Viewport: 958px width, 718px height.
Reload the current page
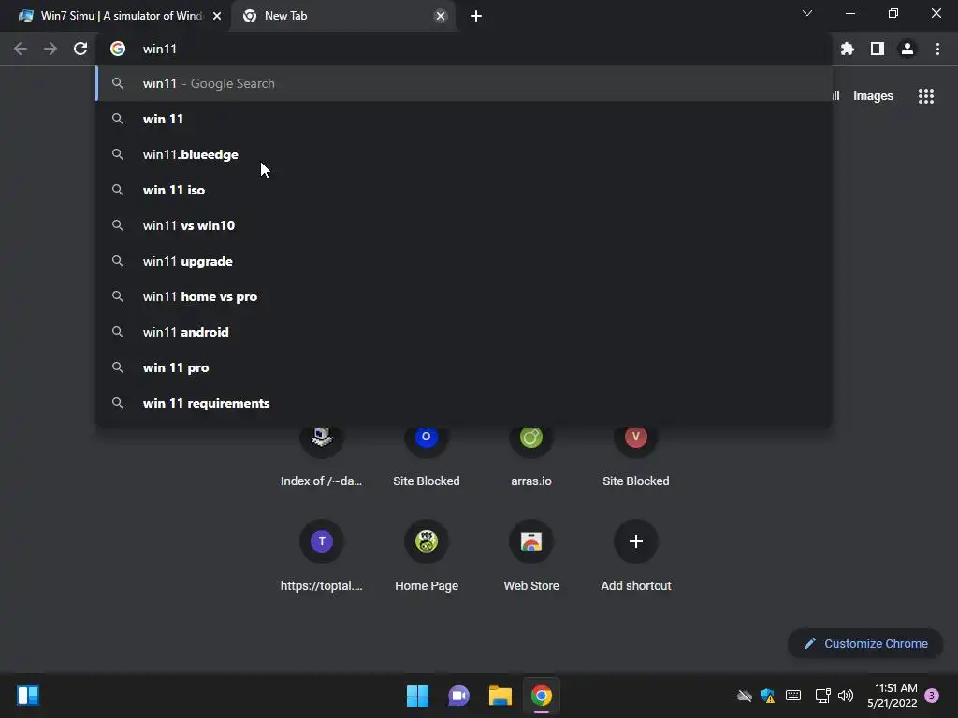point(80,49)
